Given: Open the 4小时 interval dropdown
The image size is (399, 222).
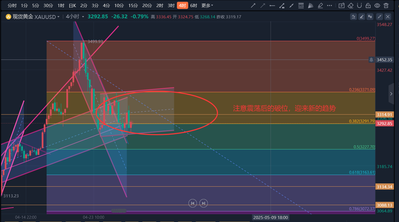Looking at the screenshot, I should pyautogui.click(x=75, y=17).
